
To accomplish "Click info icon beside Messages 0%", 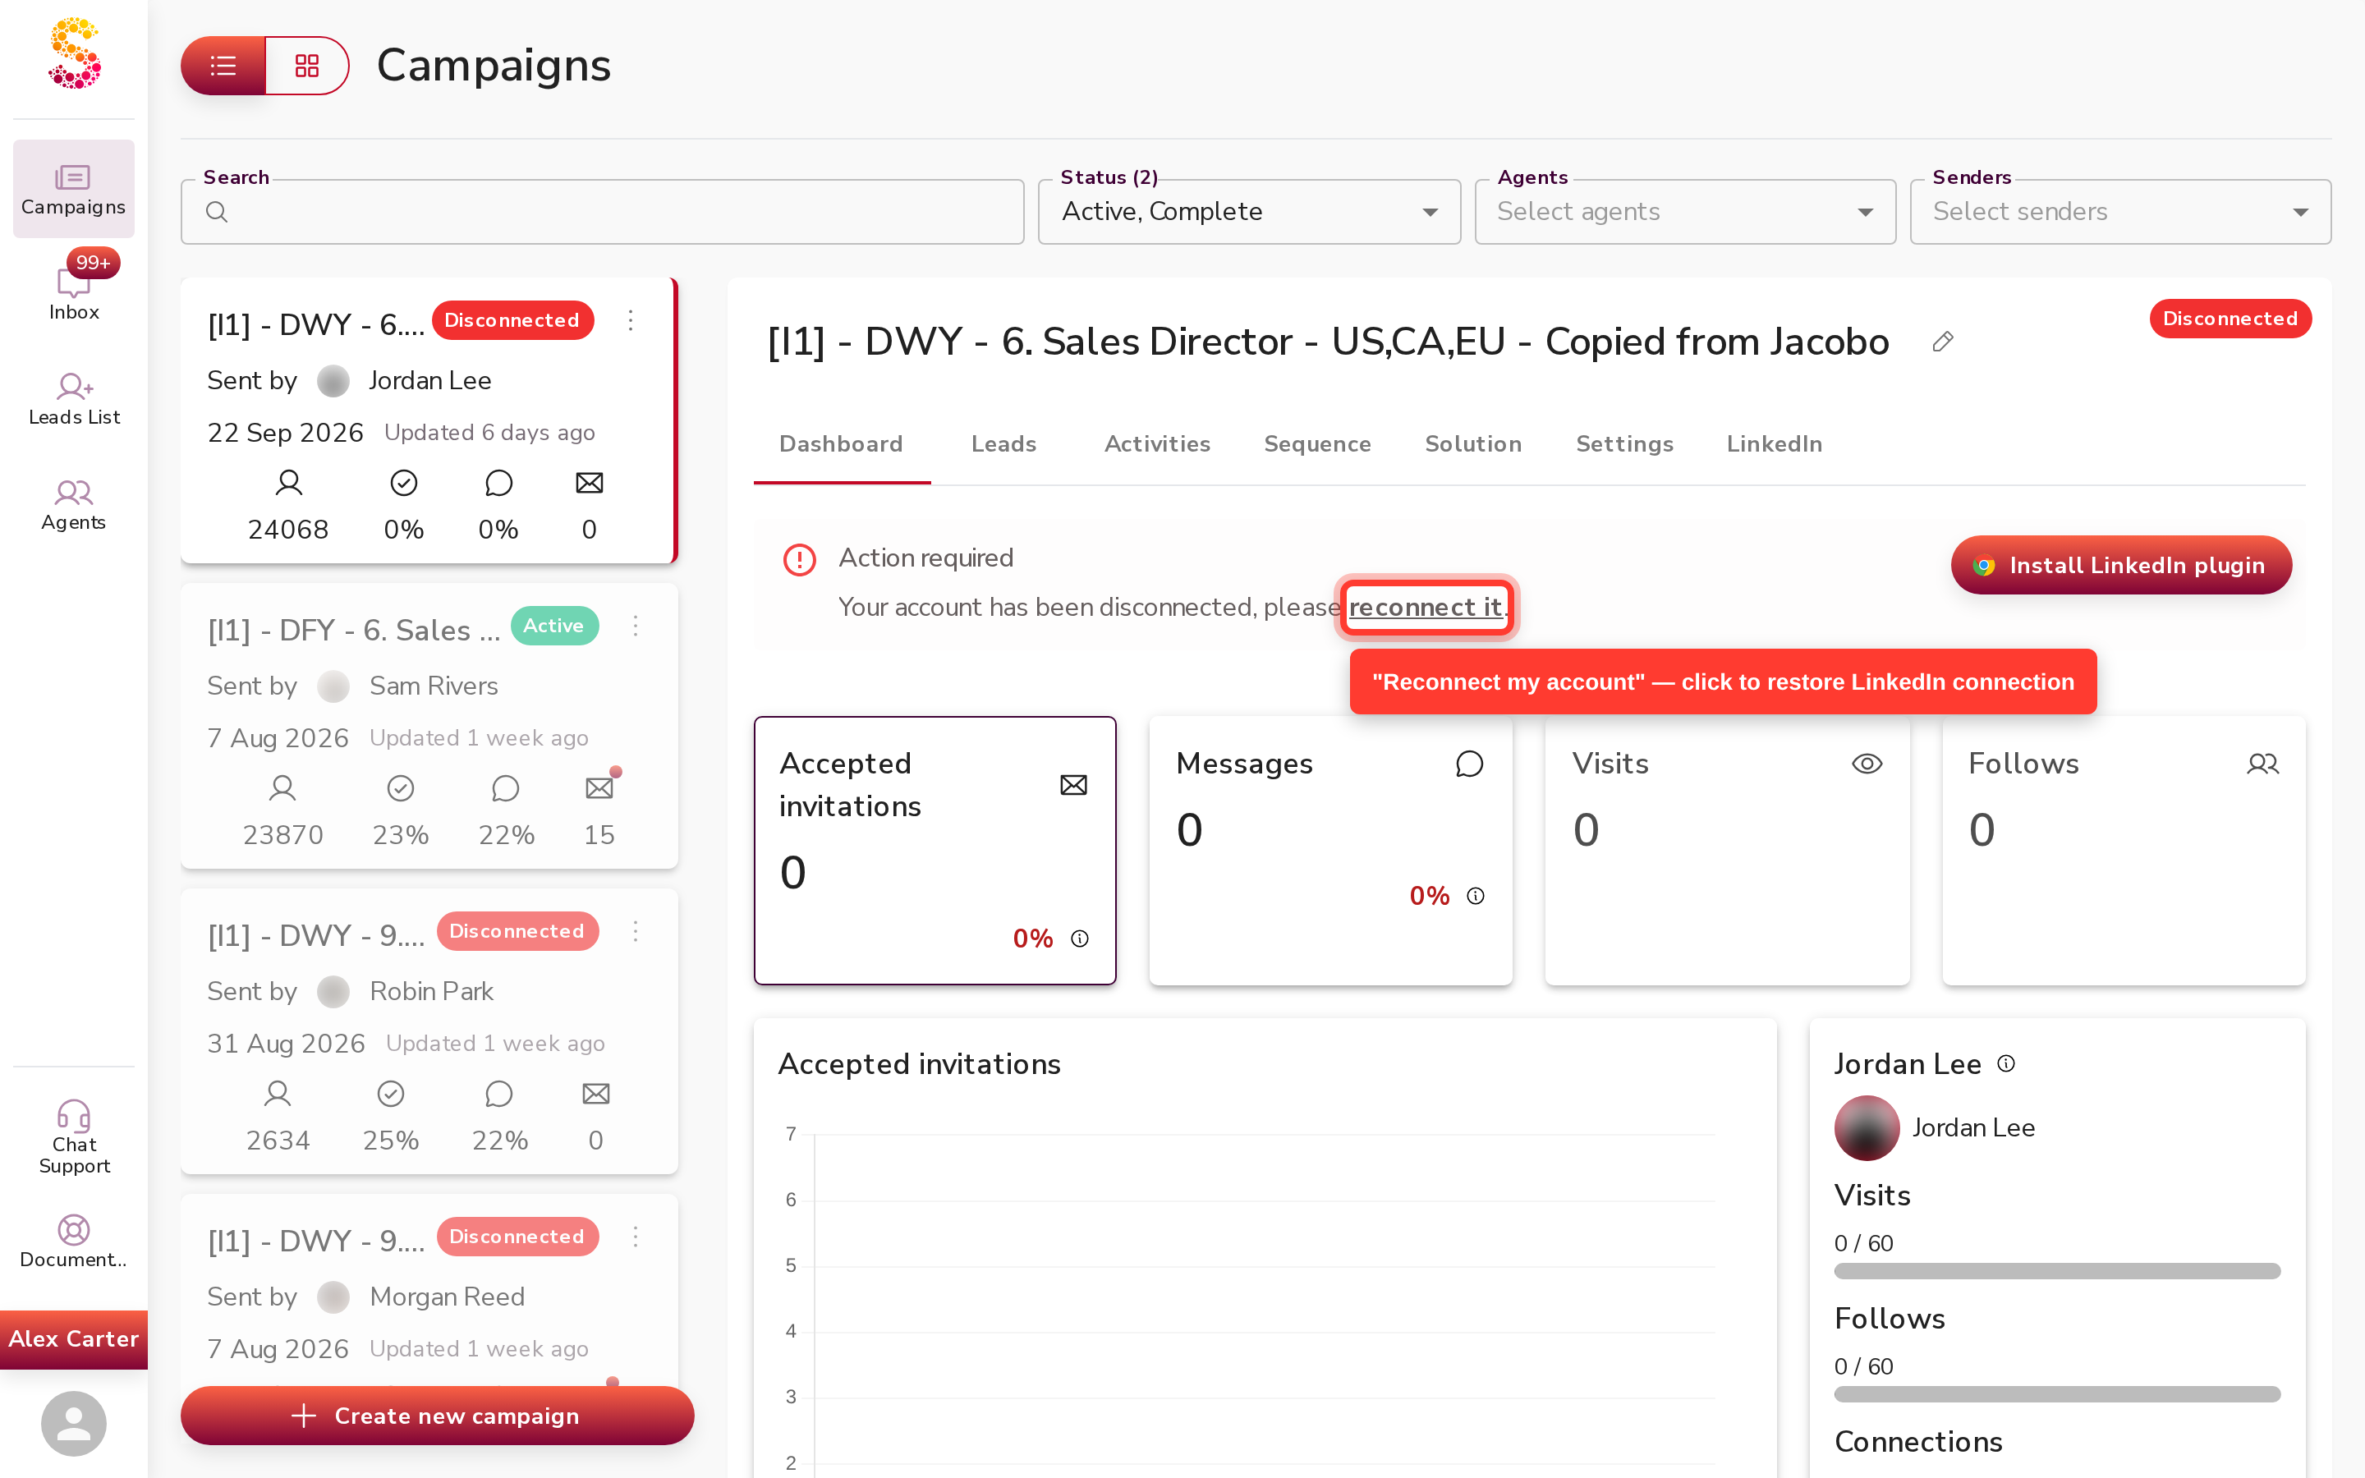I will click(1476, 895).
